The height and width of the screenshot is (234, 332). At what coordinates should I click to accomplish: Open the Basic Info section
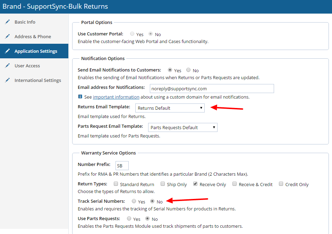[25, 22]
